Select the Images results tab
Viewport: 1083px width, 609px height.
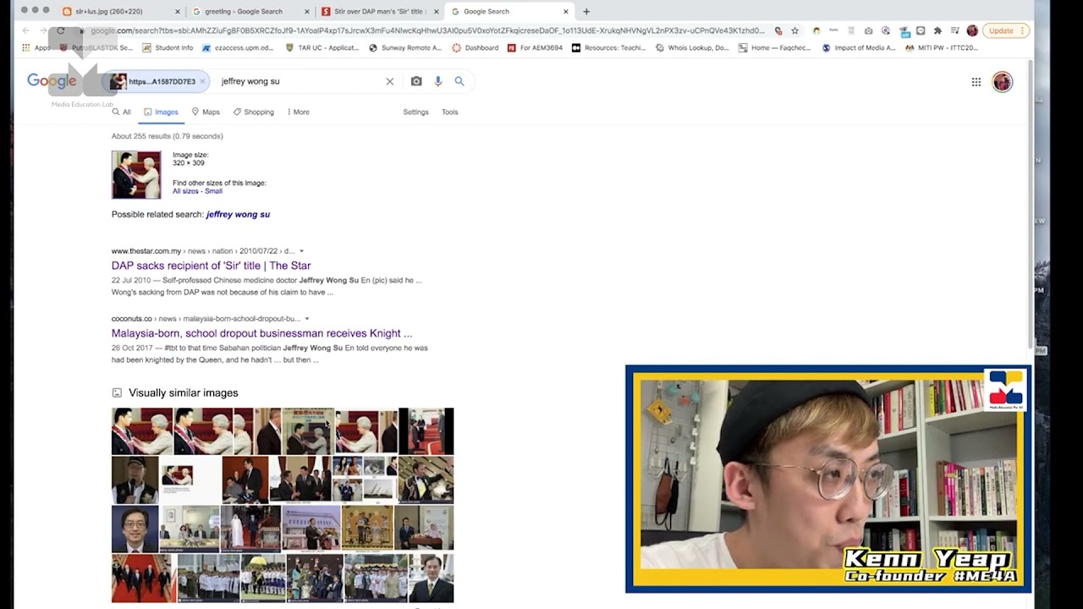pos(161,112)
